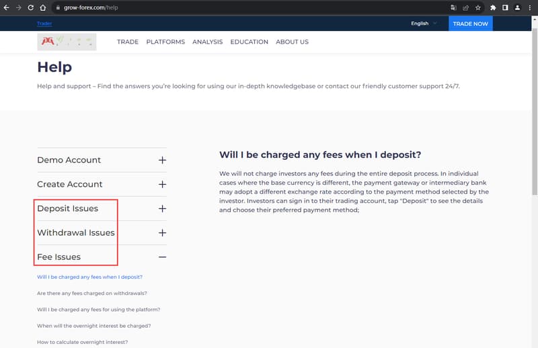Open the TRADE menu

click(x=128, y=42)
